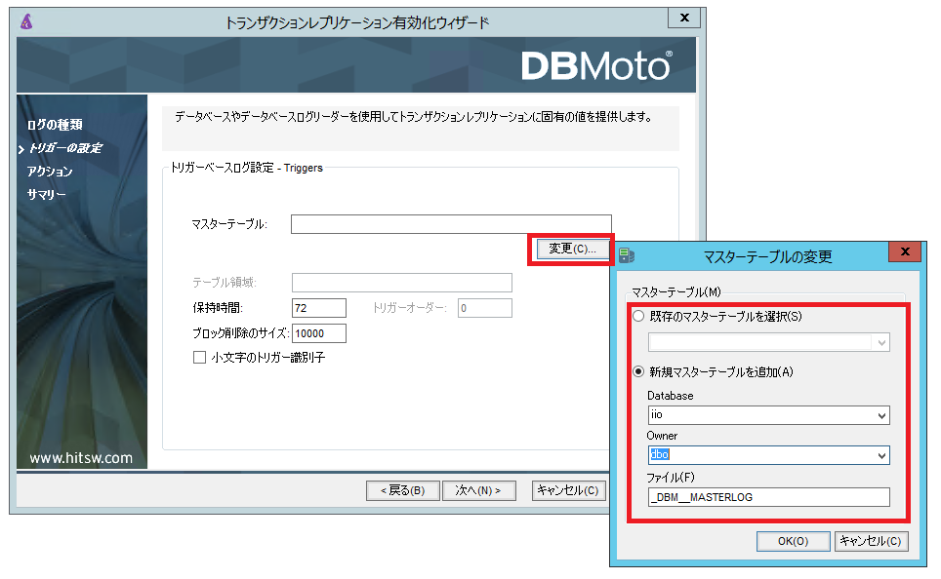Open the Database dropdown showing iio
The height and width of the screenshot is (579, 941).
881,415
